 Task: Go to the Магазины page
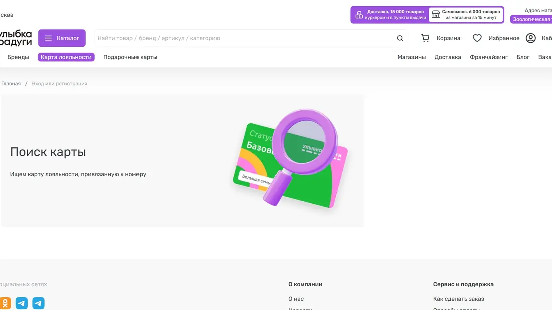tap(411, 57)
